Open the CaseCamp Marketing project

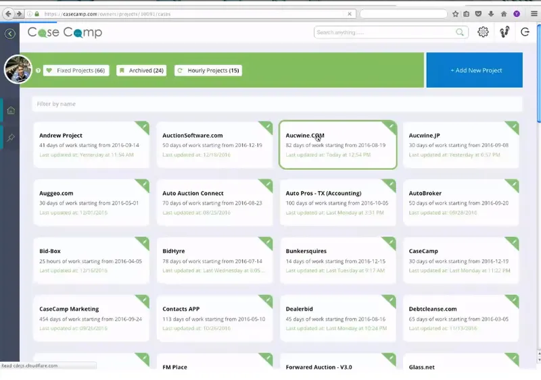91,319
